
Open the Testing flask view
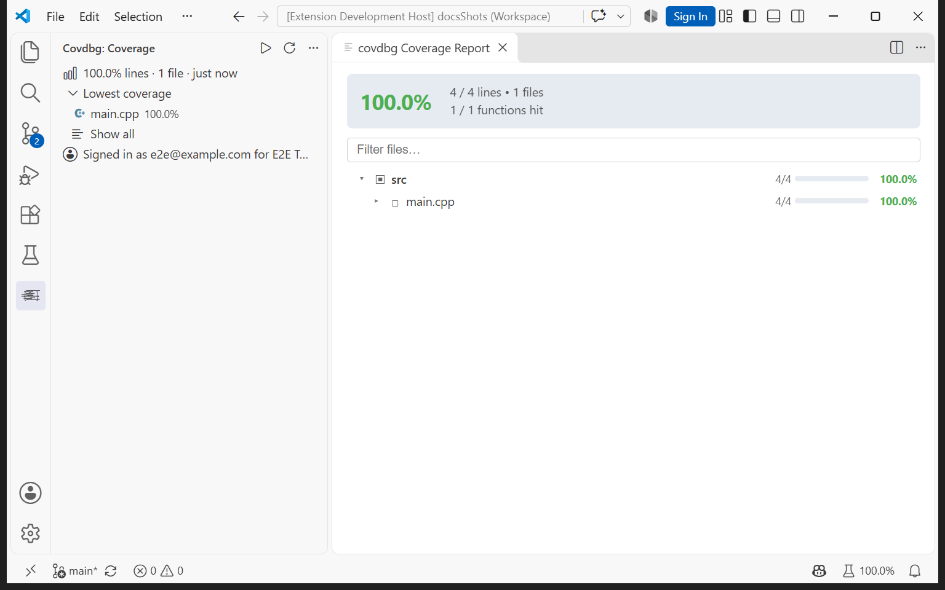tap(30, 255)
